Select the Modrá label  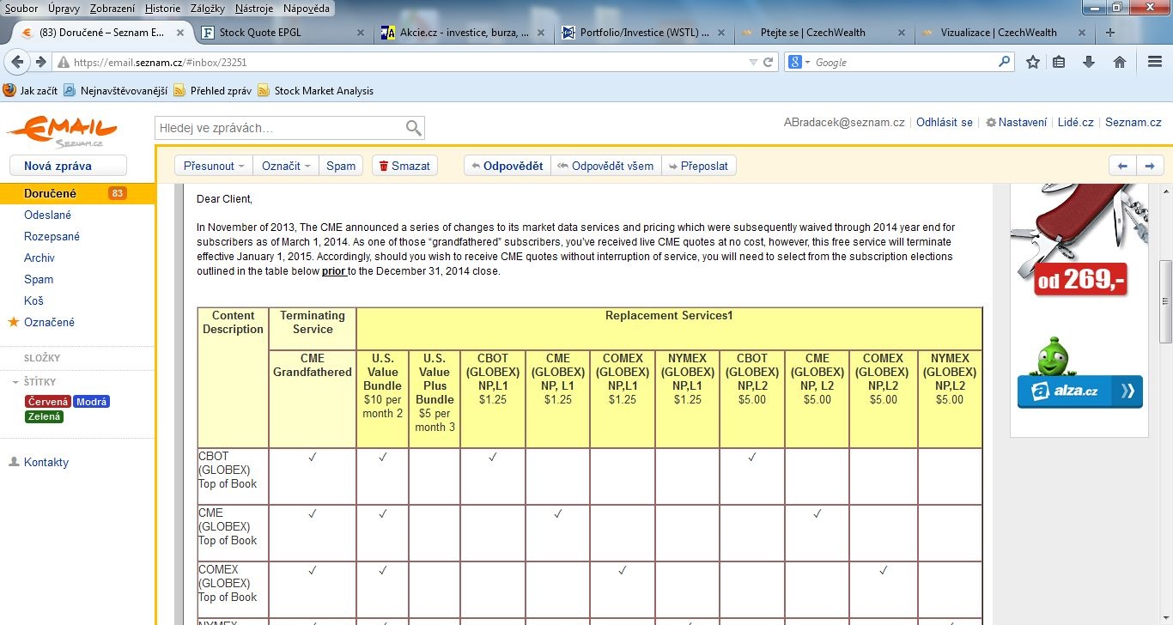pos(91,402)
